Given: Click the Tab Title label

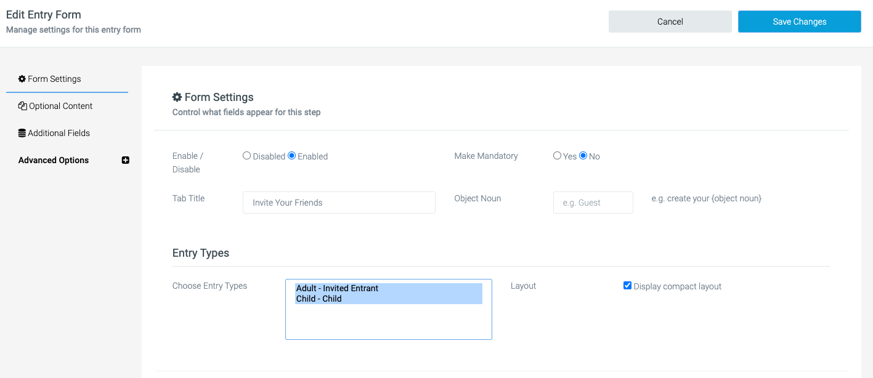Looking at the screenshot, I should coord(189,198).
